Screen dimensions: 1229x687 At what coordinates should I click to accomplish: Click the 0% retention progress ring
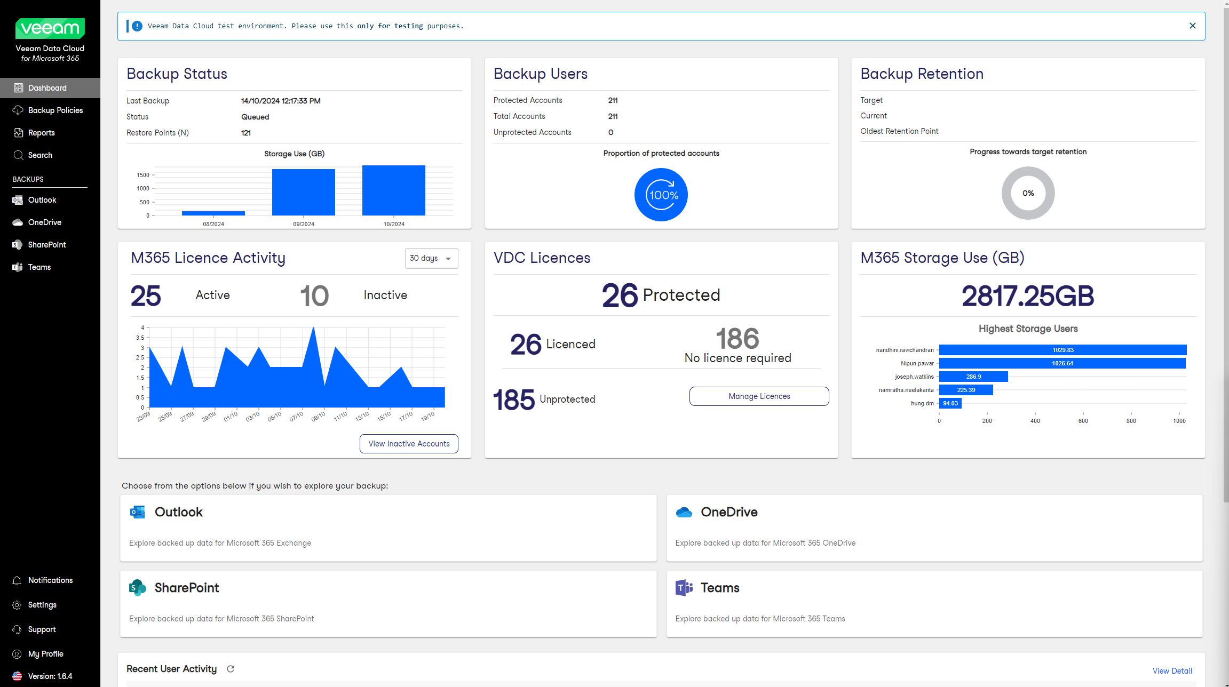coord(1028,193)
